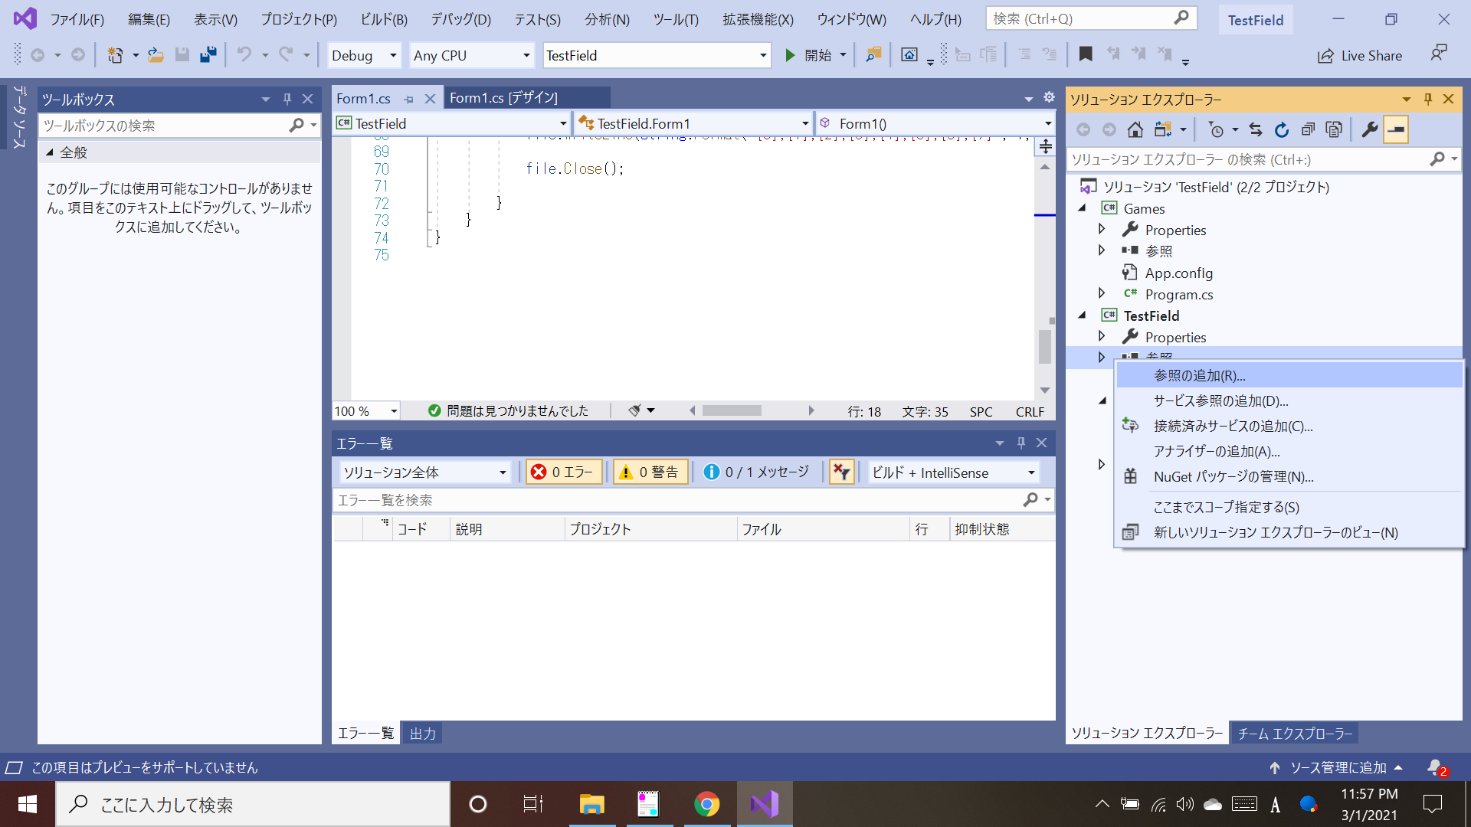The image size is (1471, 827).
Task: Click ソース管理に追加 in status bar
Action: click(x=1337, y=768)
